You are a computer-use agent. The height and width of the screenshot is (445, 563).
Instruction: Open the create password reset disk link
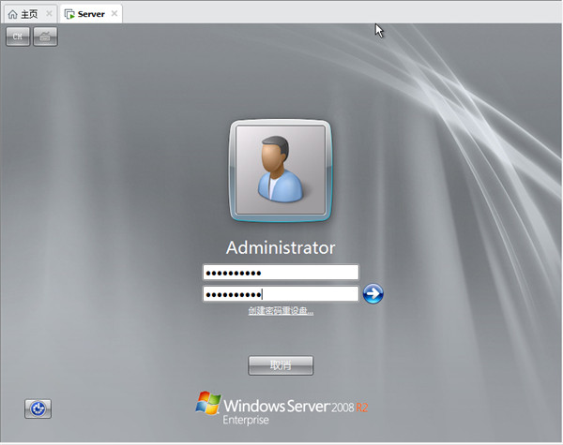pyautogui.click(x=281, y=310)
